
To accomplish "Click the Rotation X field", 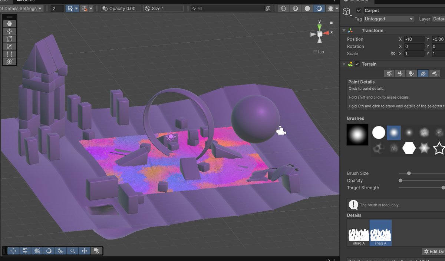I will (x=414, y=46).
